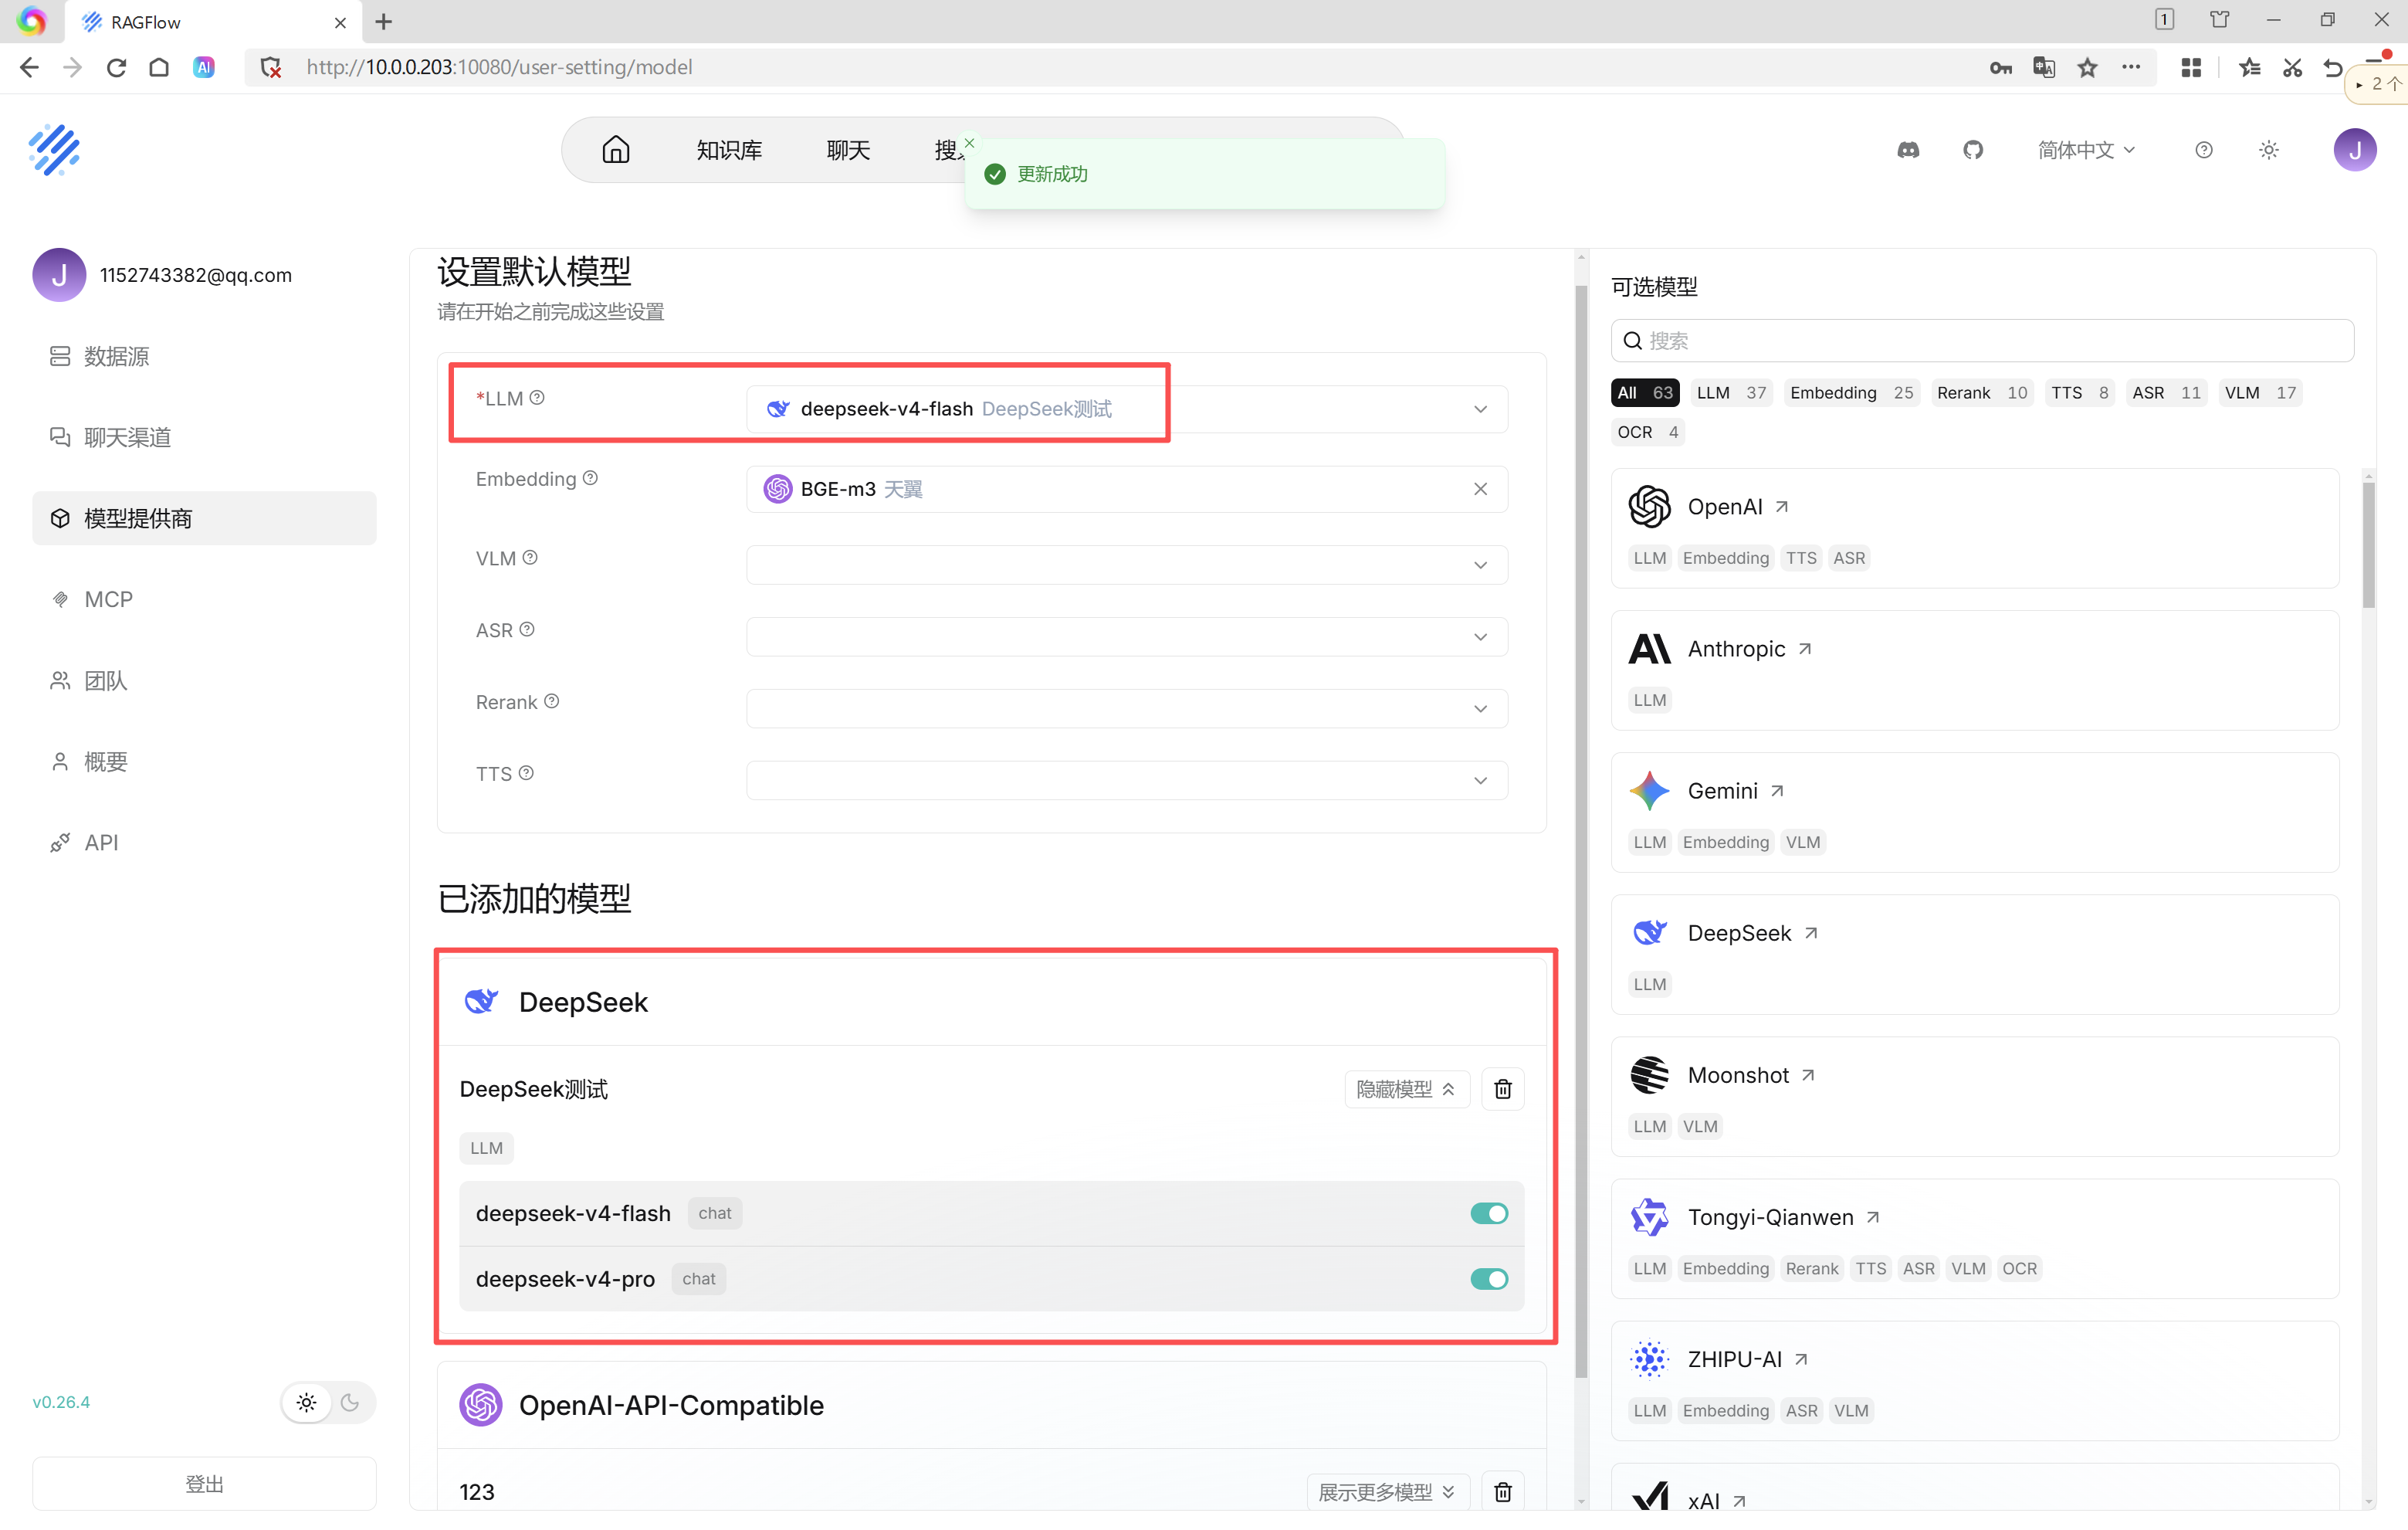Filter models by OCR 4 tag

point(1647,433)
